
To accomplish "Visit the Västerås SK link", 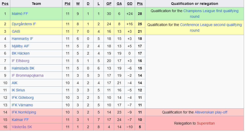I will coord(22,127).
